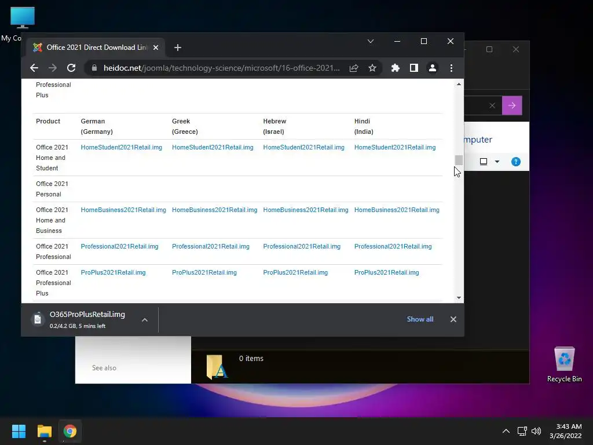Select the Office 2021 Personal row label
Viewport: 593px width, 445px height.
coord(52,189)
